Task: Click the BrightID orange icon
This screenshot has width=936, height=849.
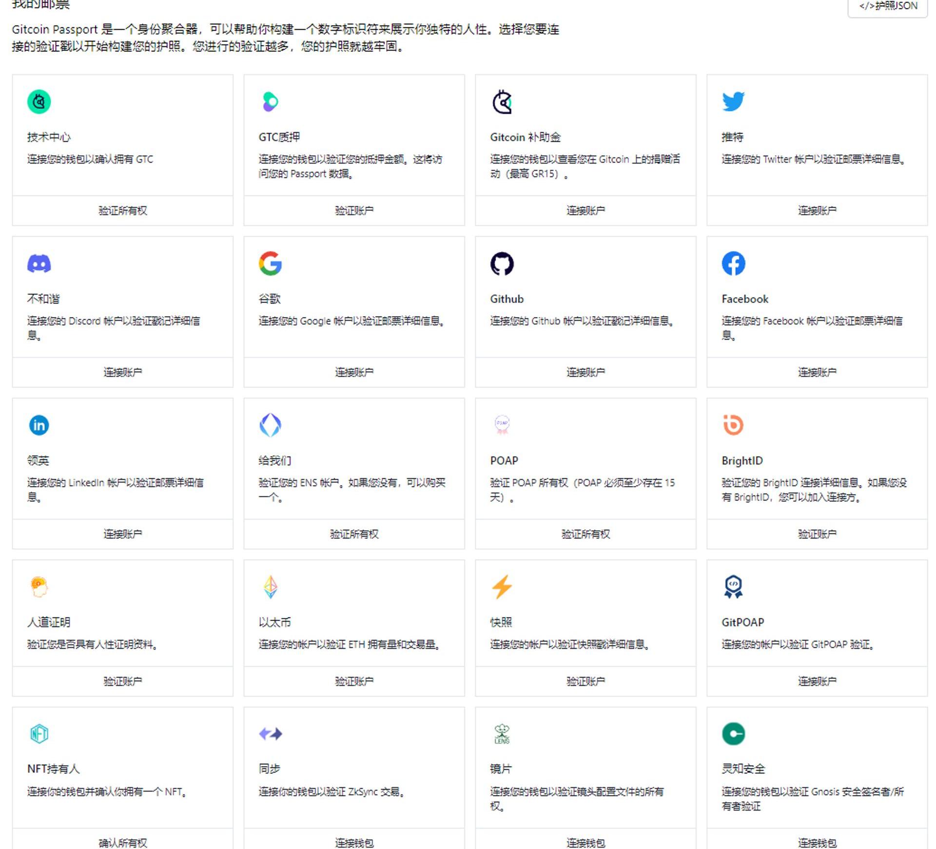Action: (733, 425)
